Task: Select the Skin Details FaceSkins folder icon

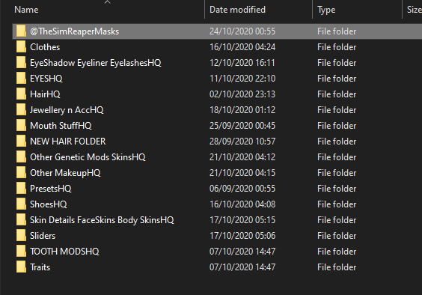Action: (x=21, y=220)
